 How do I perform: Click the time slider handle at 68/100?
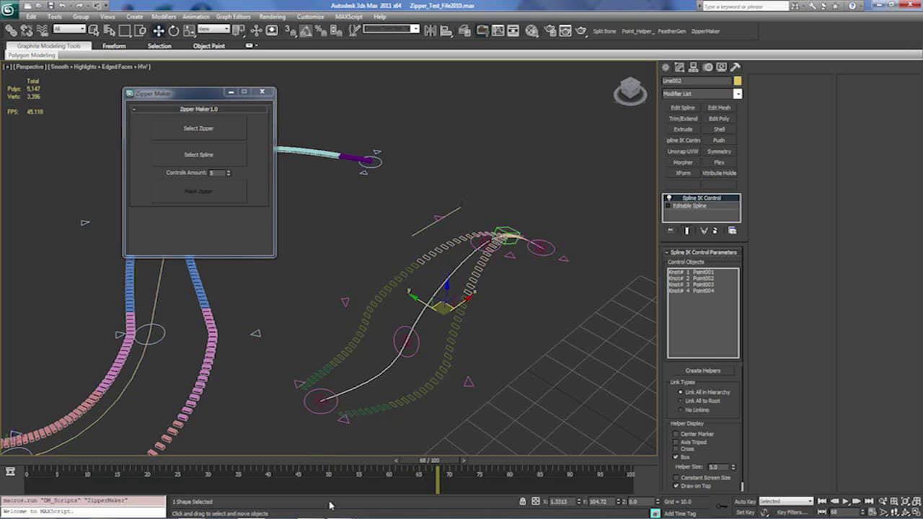click(429, 460)
